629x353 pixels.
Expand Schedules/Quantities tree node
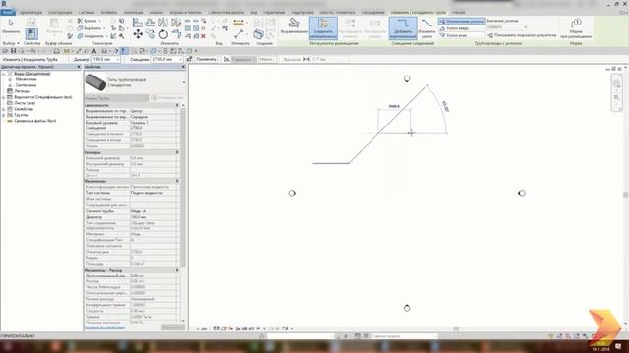click(x=4, y=97)
